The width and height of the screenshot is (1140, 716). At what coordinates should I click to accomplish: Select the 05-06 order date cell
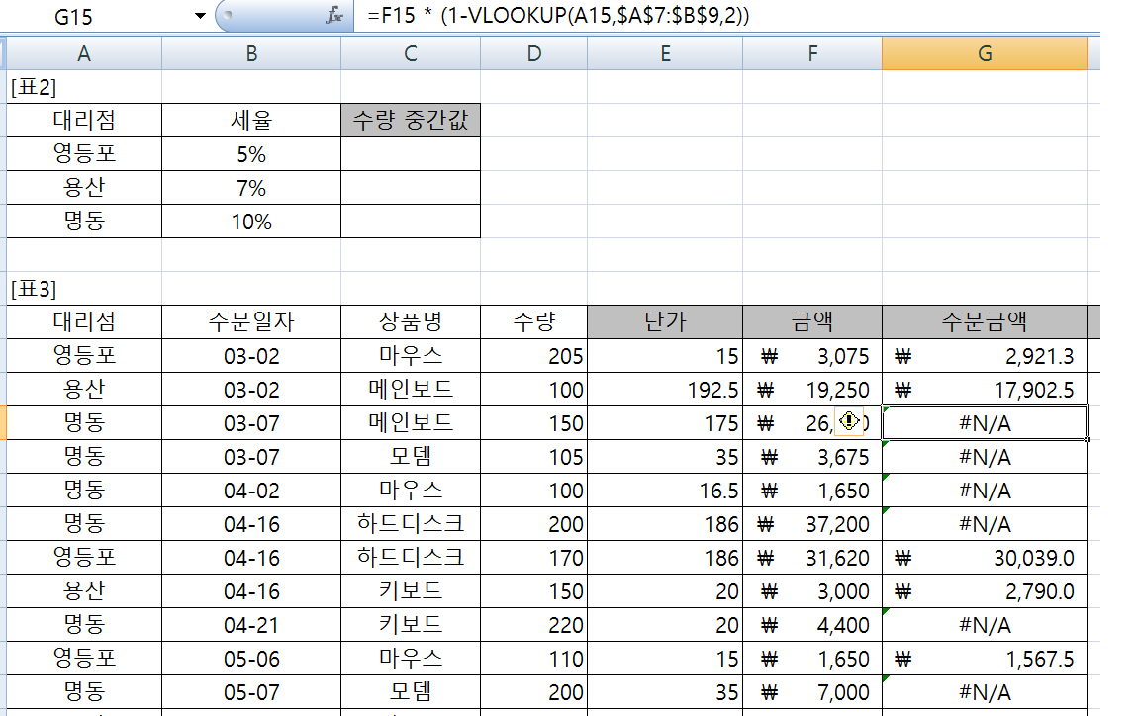tap(251, 659)
